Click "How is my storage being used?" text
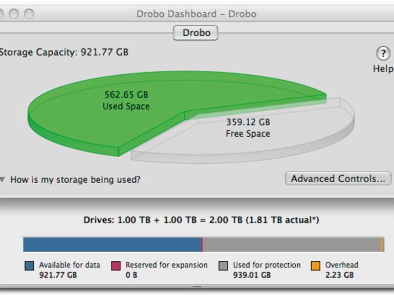The image size is (394, 295). click(75, 180)
